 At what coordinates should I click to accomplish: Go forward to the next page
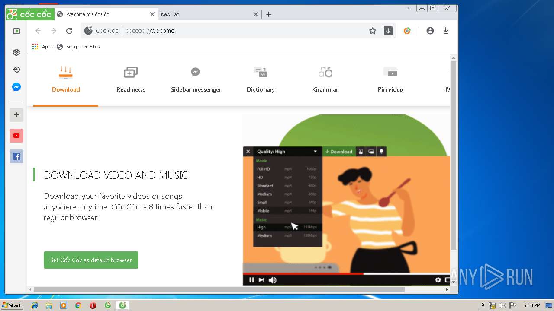coord(54,31)
